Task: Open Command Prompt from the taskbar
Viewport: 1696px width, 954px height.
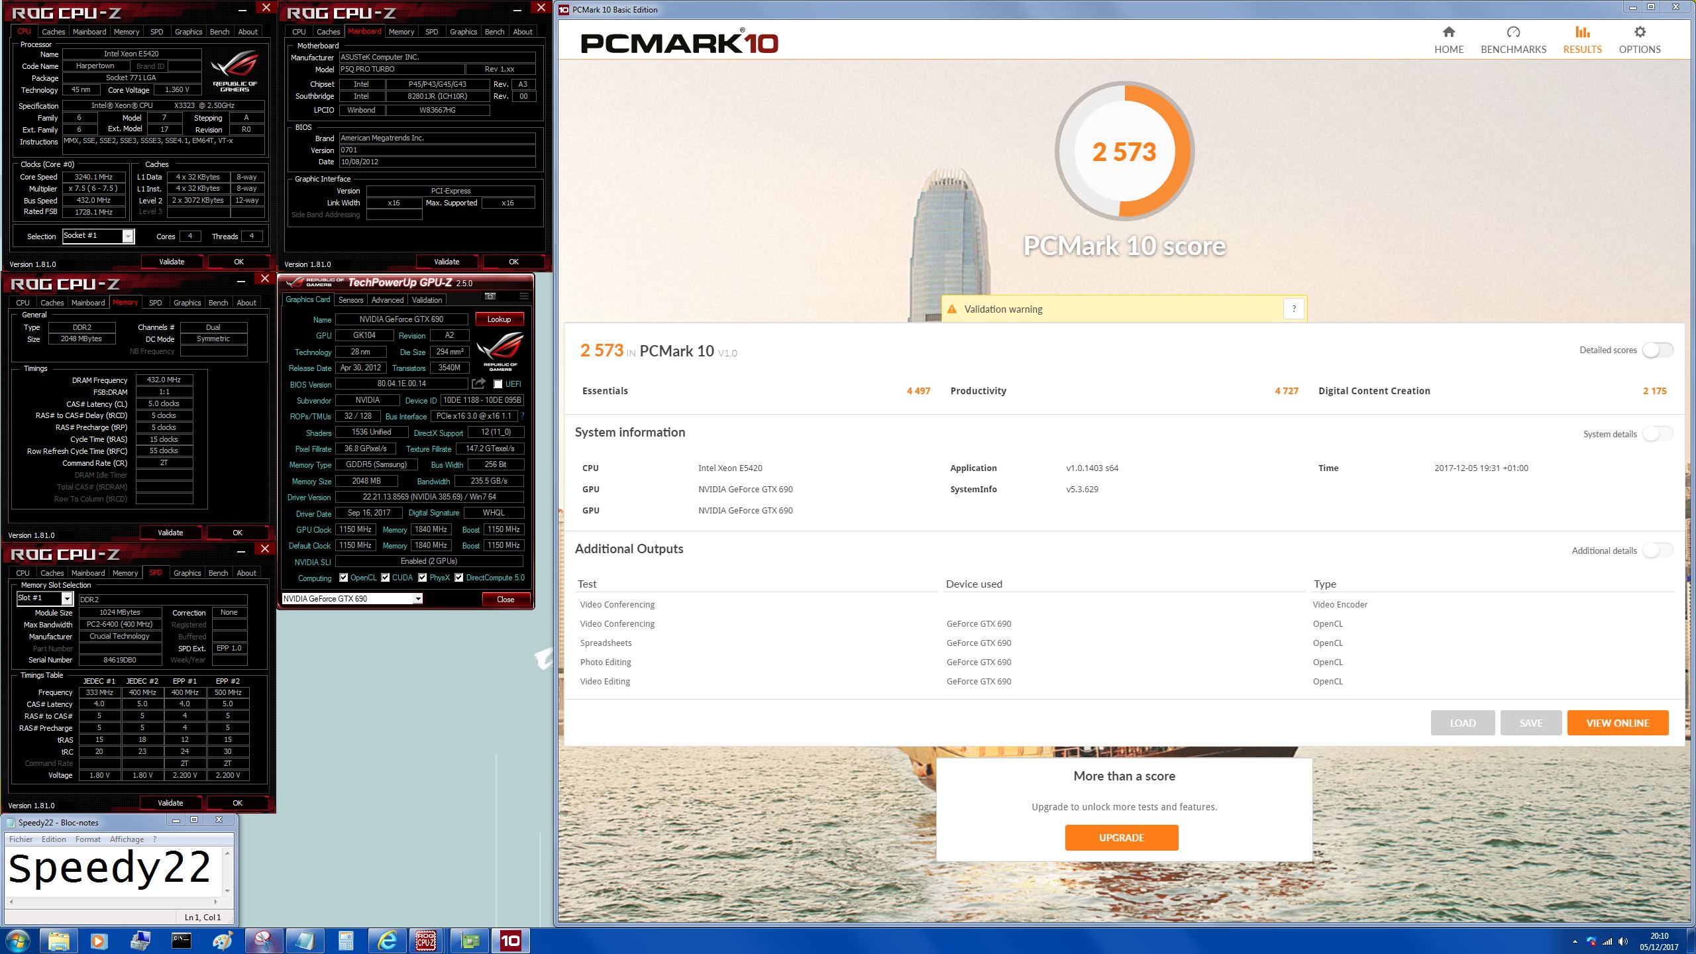Action: [182, 941]
